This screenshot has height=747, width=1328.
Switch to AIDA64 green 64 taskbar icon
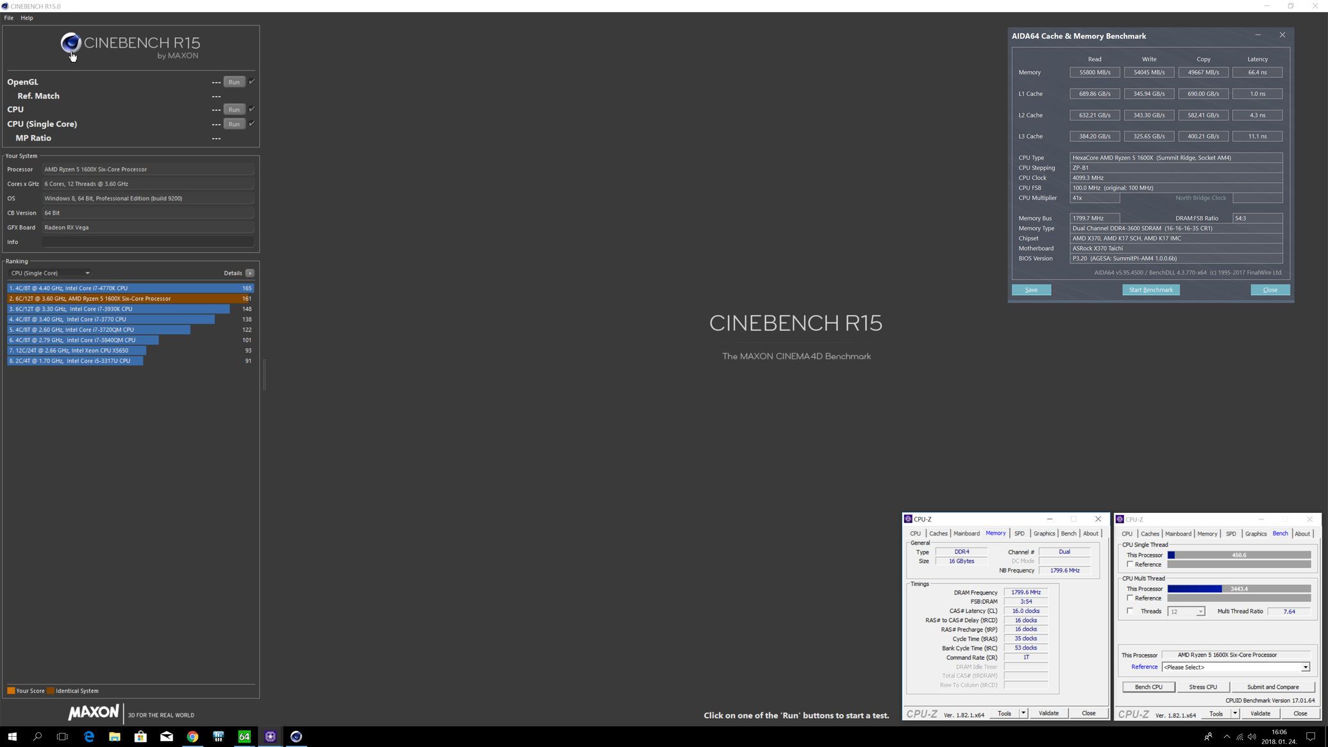pyautogui.click(x=244, y=737)
